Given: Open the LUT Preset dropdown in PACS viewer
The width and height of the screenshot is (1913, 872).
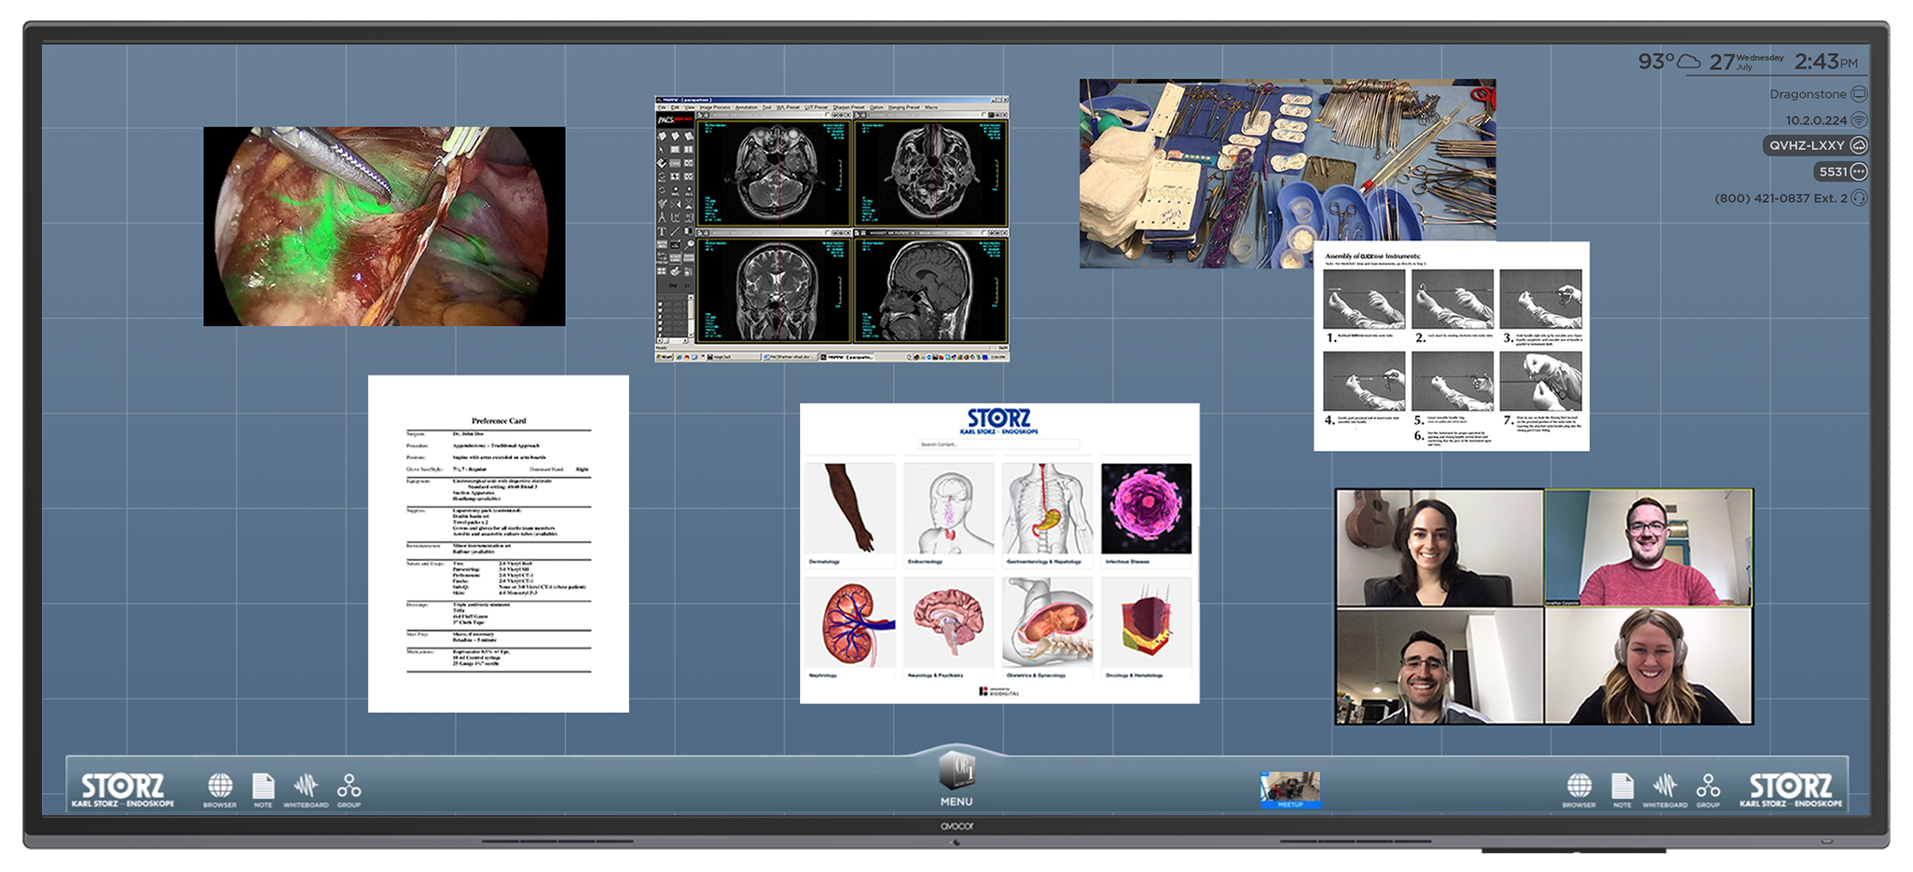Looking at the screenshot, I should point(818,106).
